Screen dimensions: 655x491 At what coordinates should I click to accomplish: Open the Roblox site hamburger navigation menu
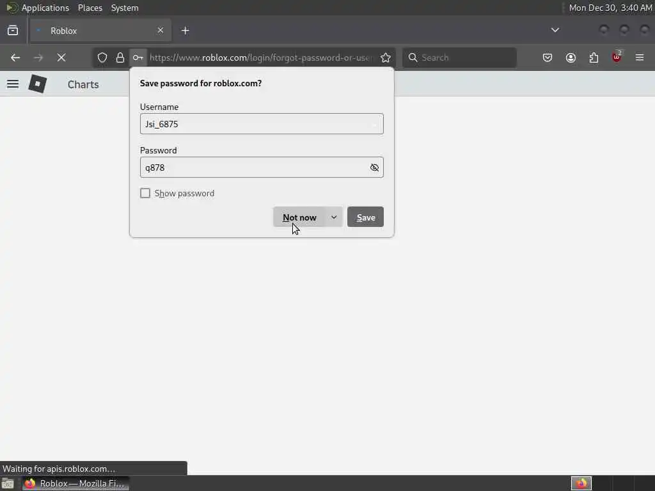[13, 84]
